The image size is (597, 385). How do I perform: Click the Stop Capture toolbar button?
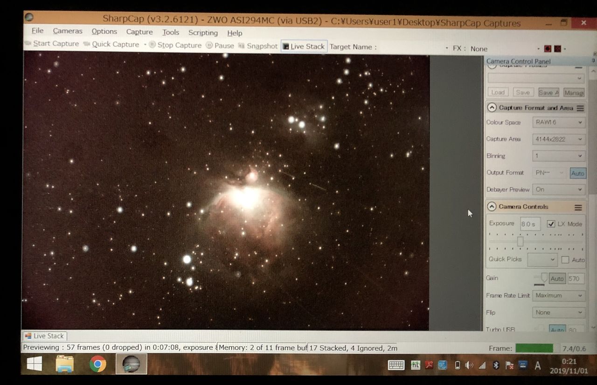pos(175,45)
